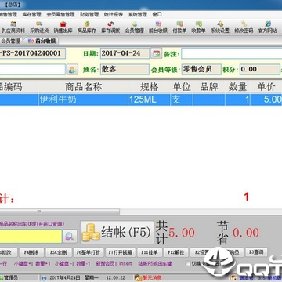Click the F12解挂 button
The height and width of the screenshot is (282, 282).
[x=175, y=252]
